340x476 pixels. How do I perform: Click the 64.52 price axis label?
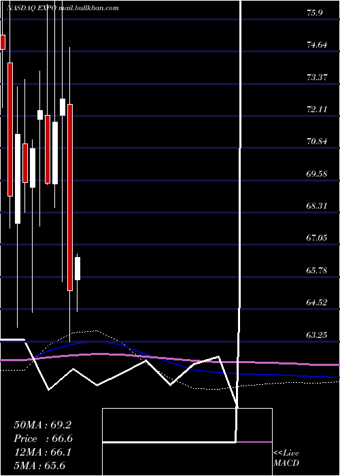point(317,302)
